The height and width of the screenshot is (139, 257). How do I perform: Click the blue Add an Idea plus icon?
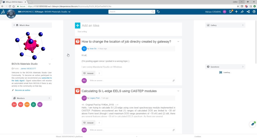pyautogui.click(x=78, y=25)
